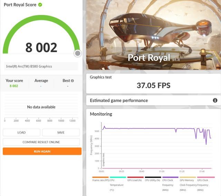Click the 5000 label on the frequency axis

tap(97, 131)
